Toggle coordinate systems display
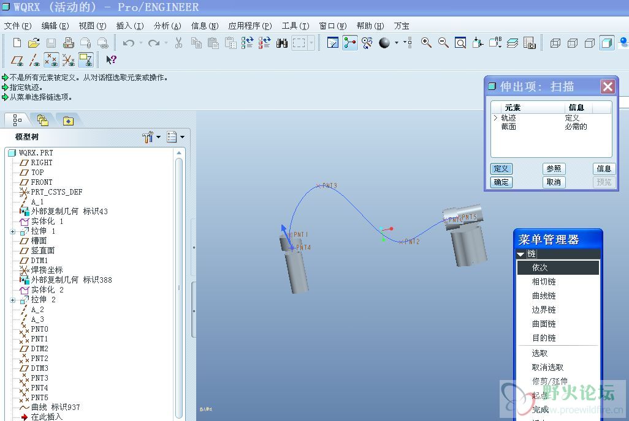 click(x=69, y=60)
